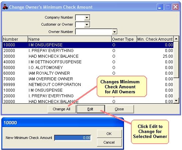Viewport: 182px width, 150px height.
Task: Confirm new amount with OK button
Action: point(109,134)
